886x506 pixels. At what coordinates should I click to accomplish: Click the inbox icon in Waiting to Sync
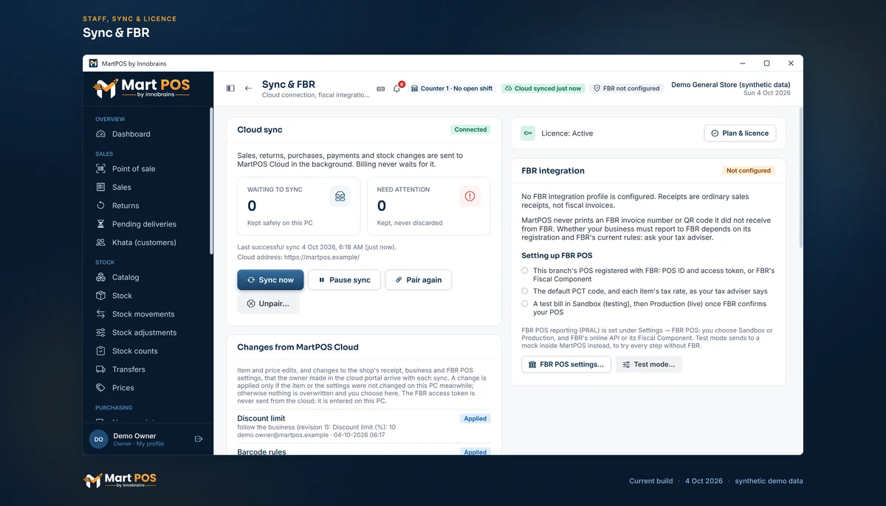[x=340, y=196]
